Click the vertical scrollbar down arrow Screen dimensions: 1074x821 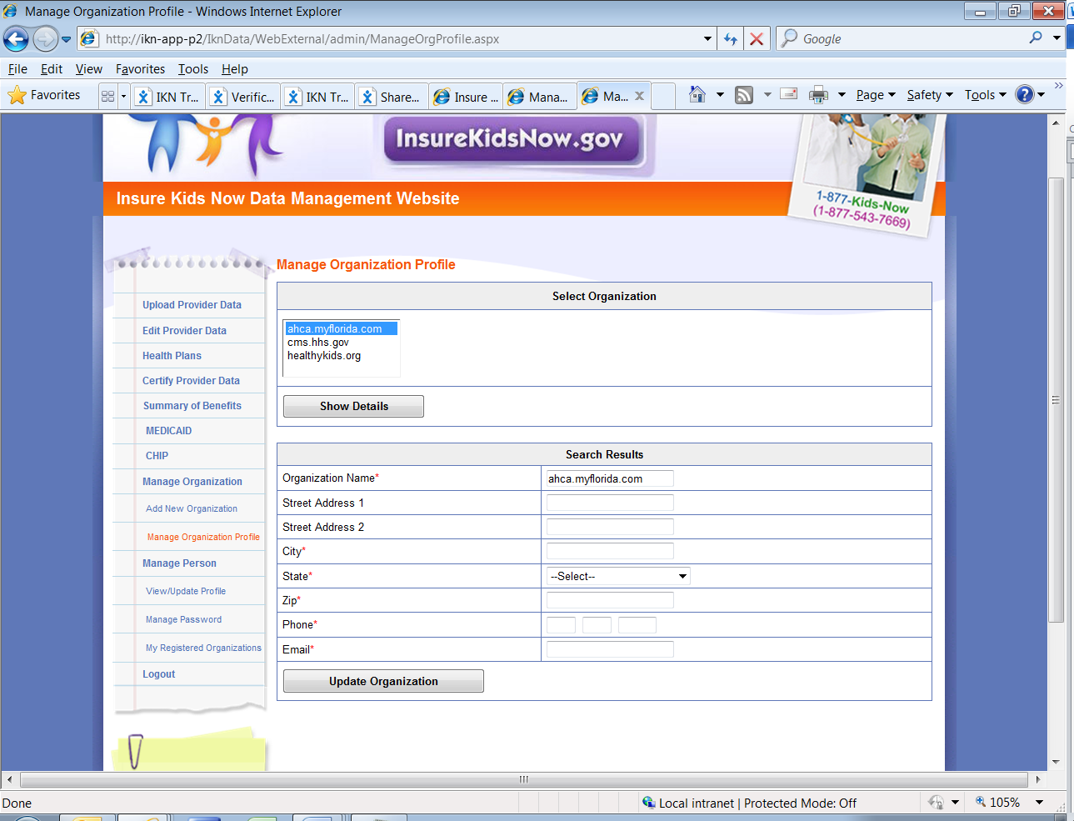click(1056, 762)
